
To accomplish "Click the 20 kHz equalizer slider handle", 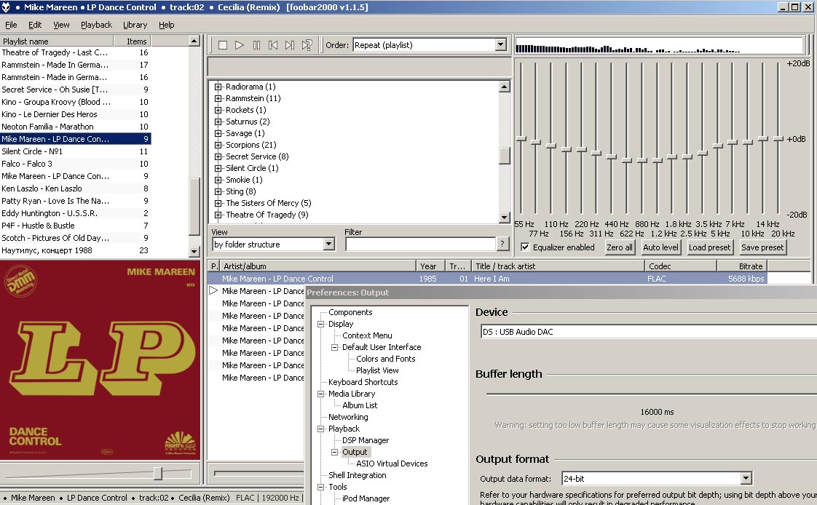I will (778, 138).
